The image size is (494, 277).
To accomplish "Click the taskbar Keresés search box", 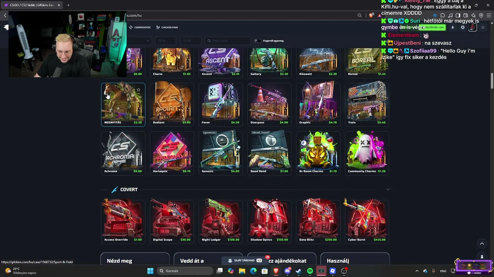I will (x=186, y=271).
